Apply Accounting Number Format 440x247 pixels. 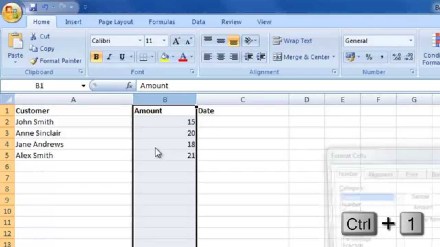pos(350,57)
